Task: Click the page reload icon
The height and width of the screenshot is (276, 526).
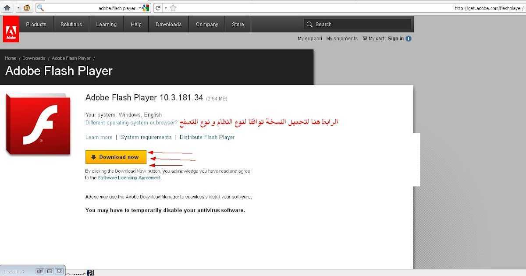Action: pos(158,8)
